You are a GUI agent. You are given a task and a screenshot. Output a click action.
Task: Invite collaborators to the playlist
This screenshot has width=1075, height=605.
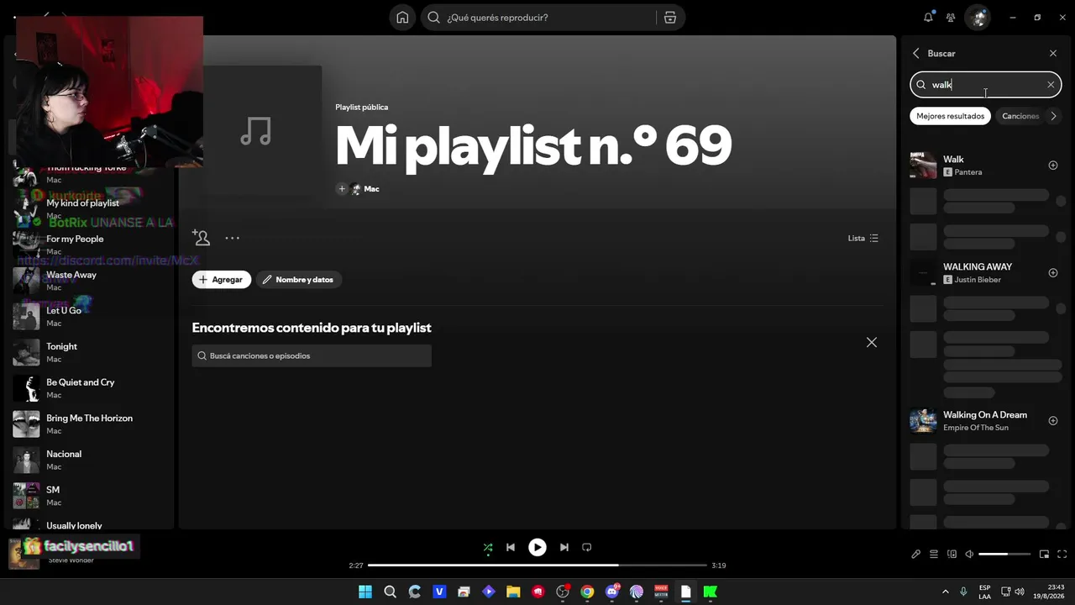coord(201,238)
